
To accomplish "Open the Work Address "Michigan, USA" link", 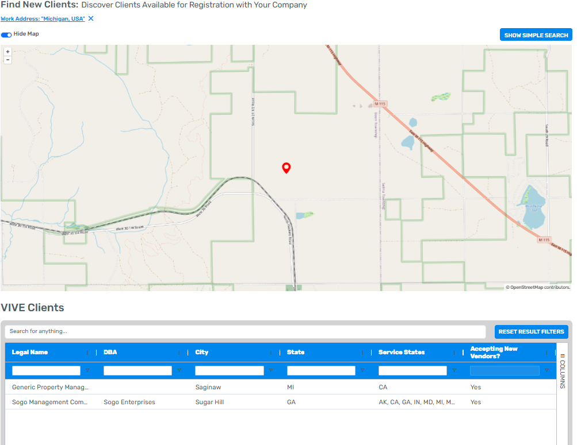I will coord(43,19).
